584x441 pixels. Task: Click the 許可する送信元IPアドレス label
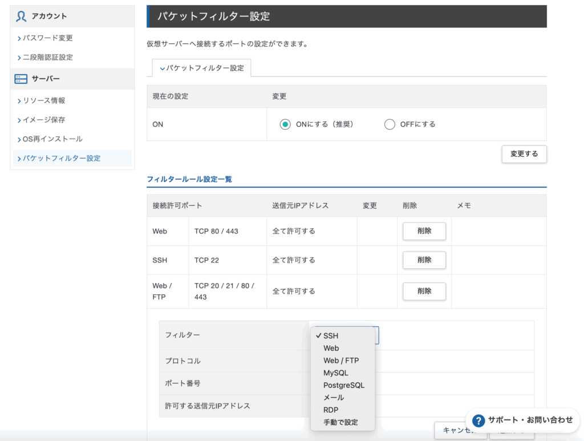208,406
